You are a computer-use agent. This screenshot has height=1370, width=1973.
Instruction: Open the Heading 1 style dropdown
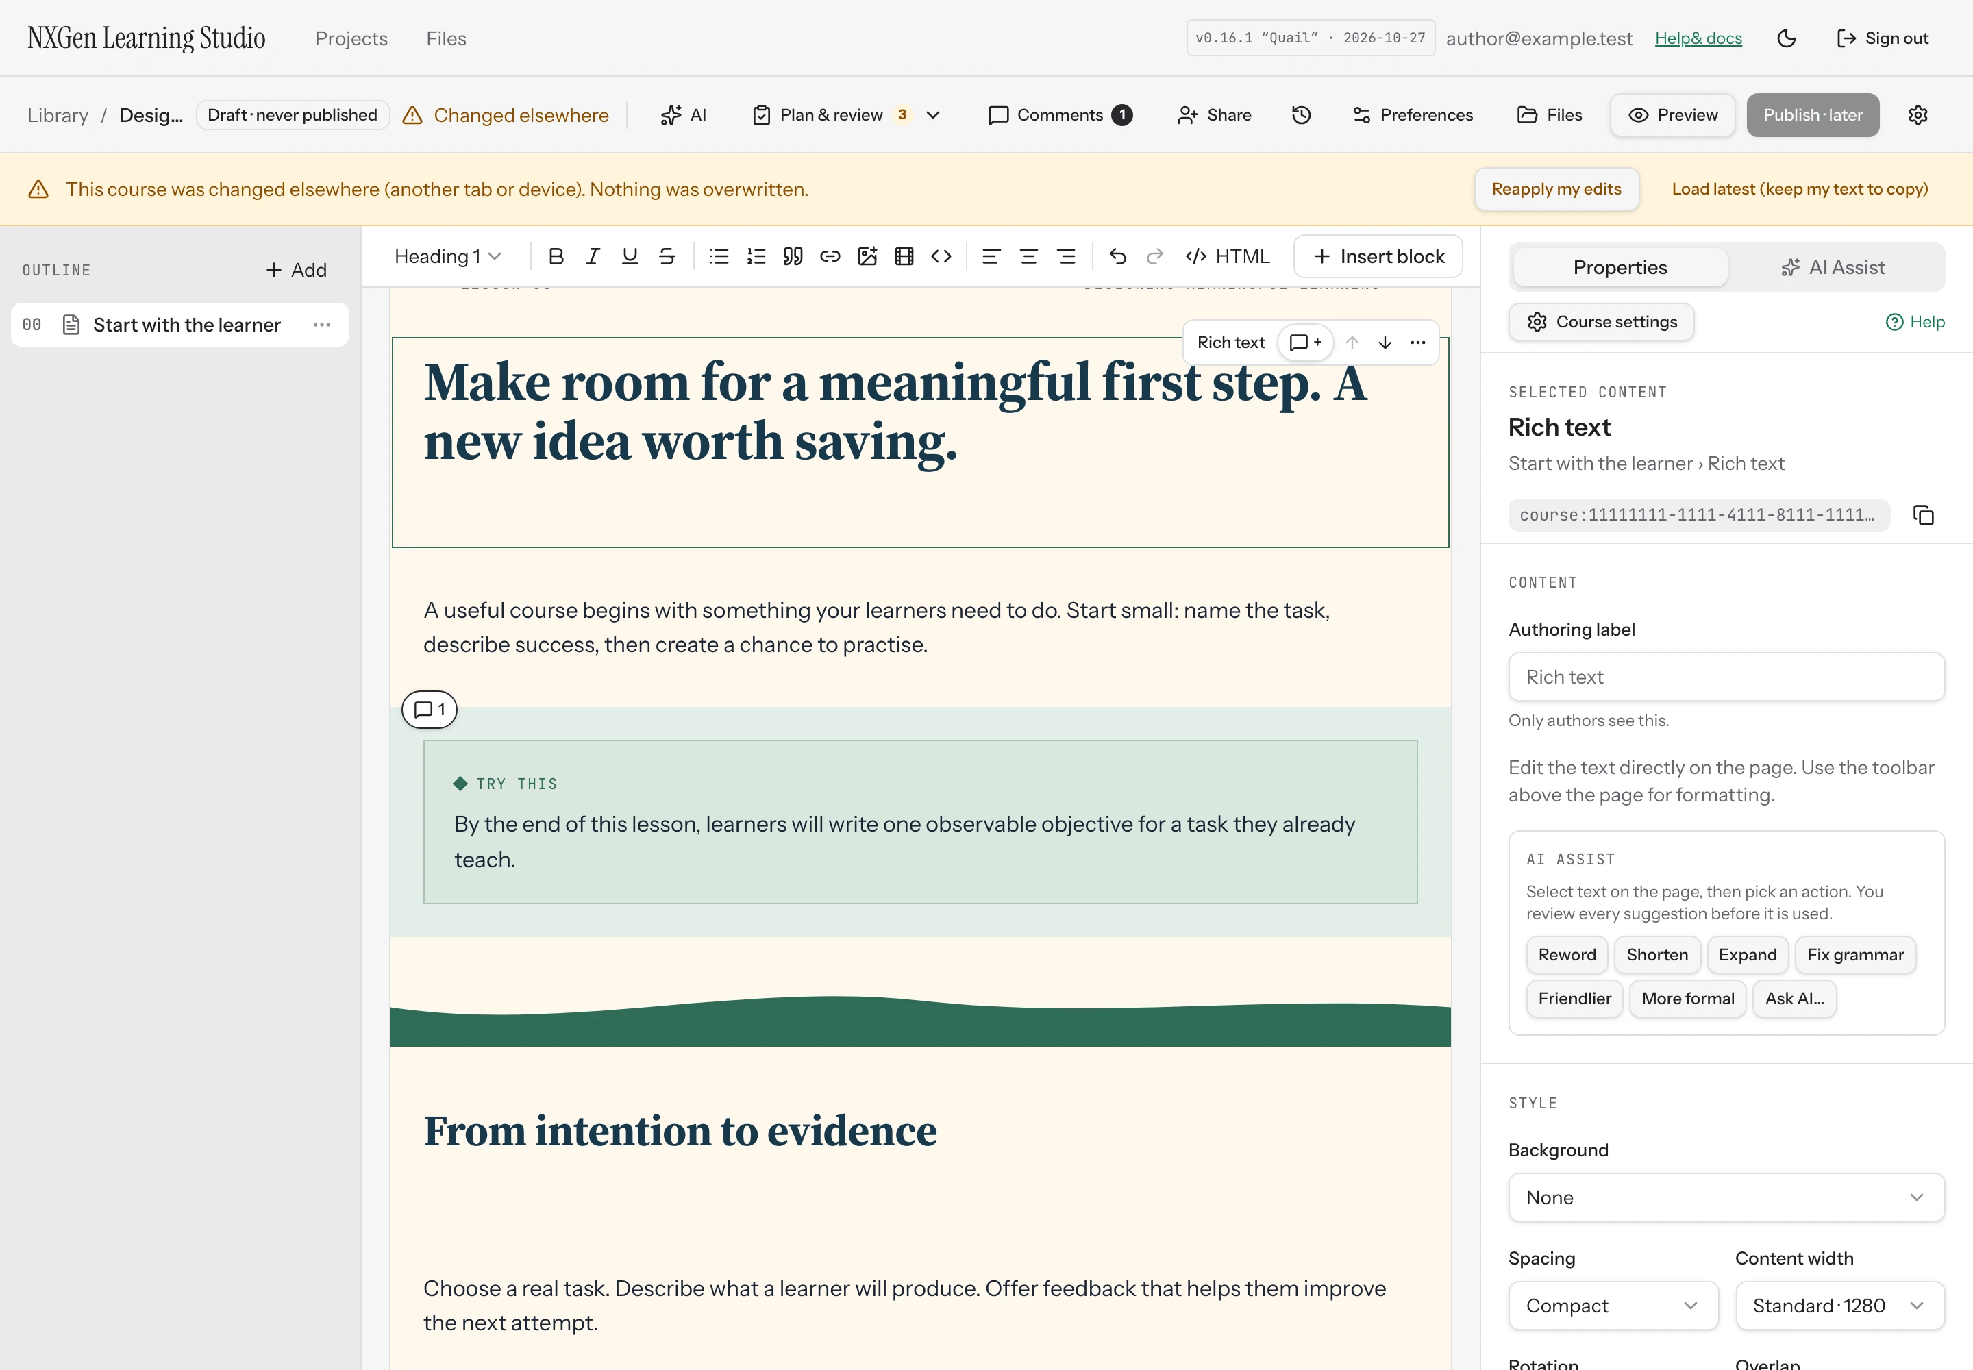tap(447, 257)
